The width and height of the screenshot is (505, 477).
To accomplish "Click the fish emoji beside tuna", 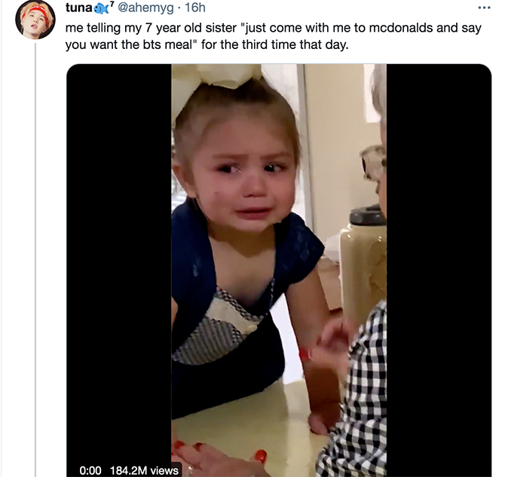I will click(101, 9).
